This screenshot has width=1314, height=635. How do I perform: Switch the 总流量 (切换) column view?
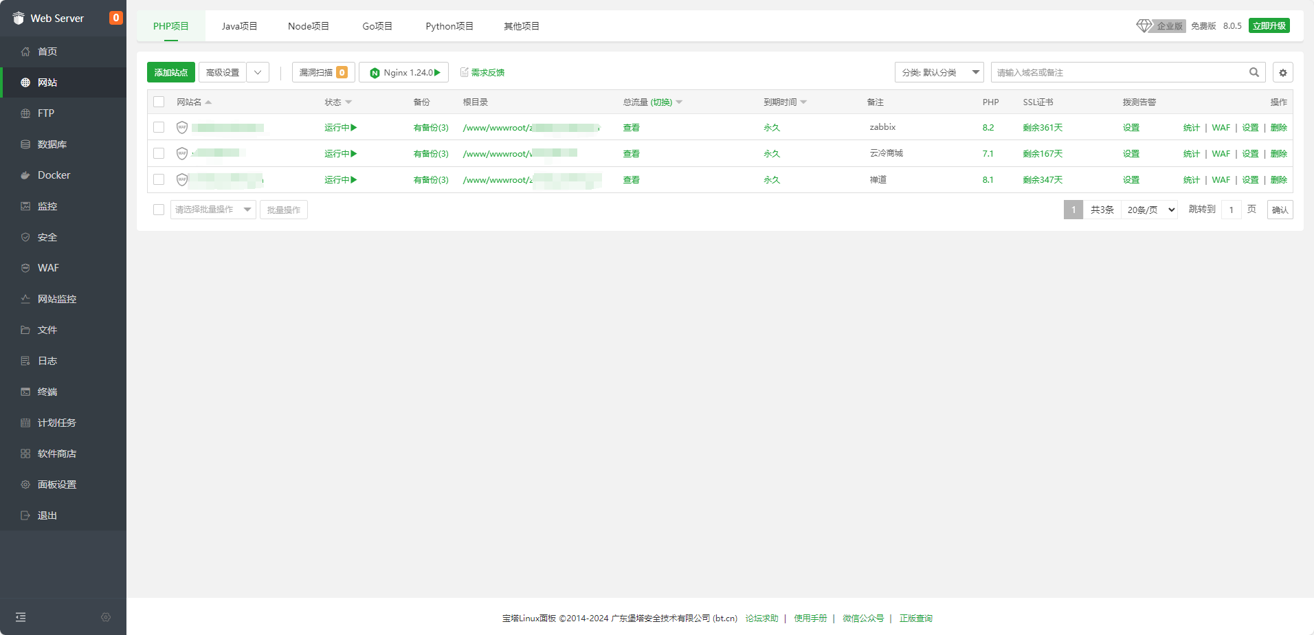click(661, 102)
